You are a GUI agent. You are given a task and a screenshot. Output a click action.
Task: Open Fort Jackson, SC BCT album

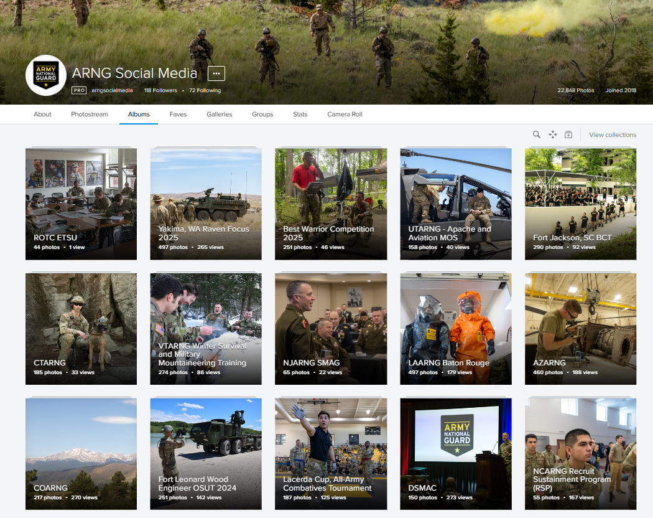pyautogui.click(x=580, y=204)
